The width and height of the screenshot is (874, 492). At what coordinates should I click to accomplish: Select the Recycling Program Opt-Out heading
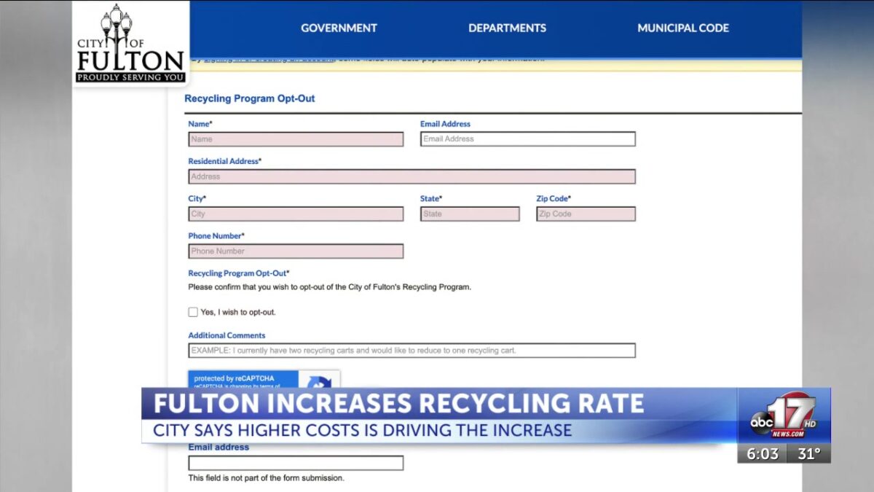point(250,98)
